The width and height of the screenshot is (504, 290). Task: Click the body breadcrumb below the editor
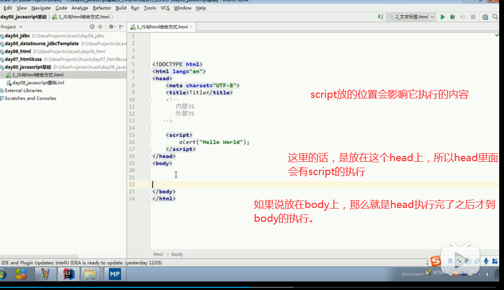[x=177, y=254]
